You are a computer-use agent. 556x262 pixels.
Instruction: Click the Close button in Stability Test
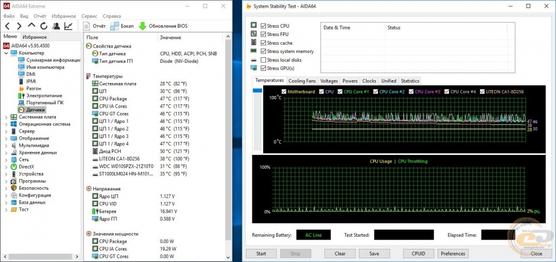(x=536, y=253)
